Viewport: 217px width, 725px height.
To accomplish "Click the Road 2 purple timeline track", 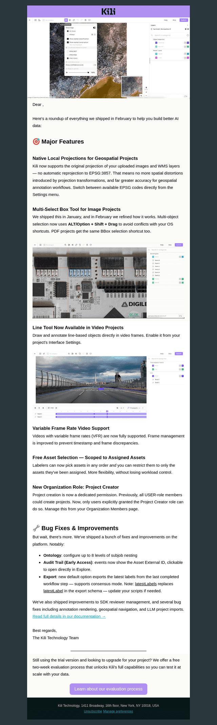I will click(x=101, y=414).
